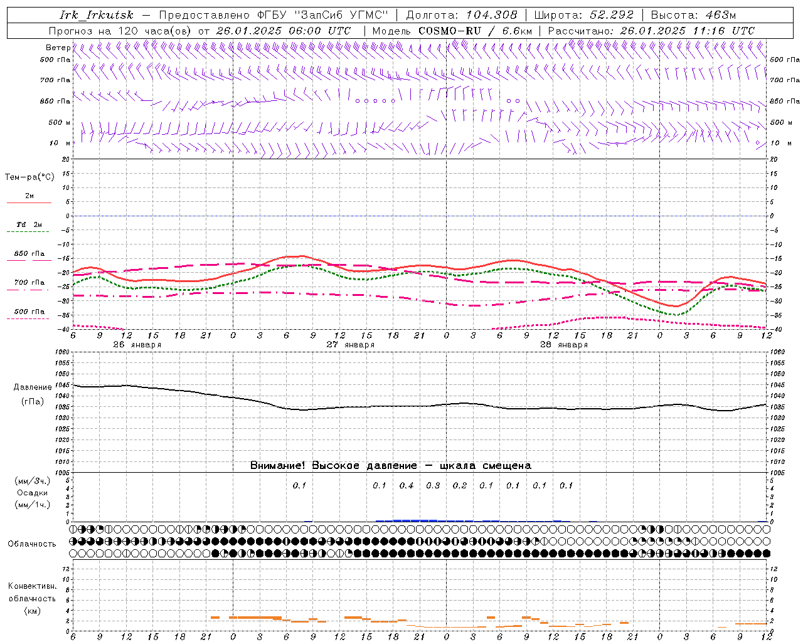Click the (мм/3ч.) precipitation unit label
This screenshot has width=803, height=642.
pos(32,481)
